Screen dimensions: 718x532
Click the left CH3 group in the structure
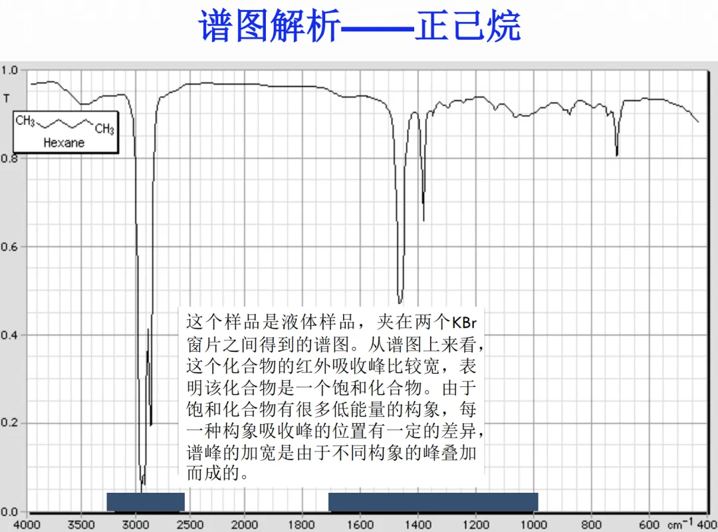pos(25,121)
